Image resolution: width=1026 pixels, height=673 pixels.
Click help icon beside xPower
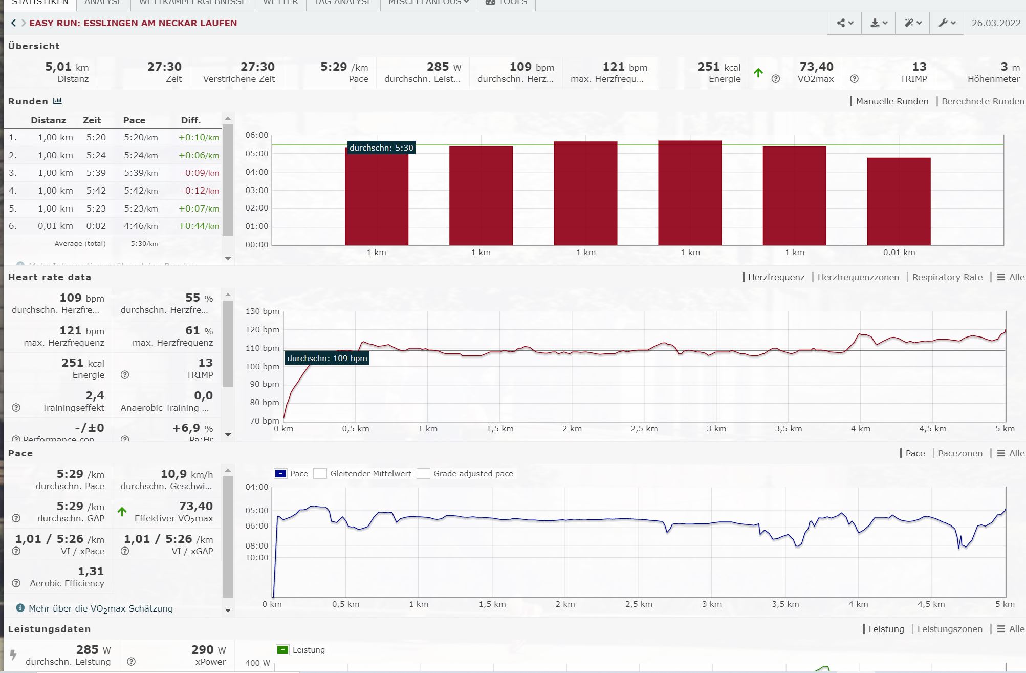pos(131,662)
